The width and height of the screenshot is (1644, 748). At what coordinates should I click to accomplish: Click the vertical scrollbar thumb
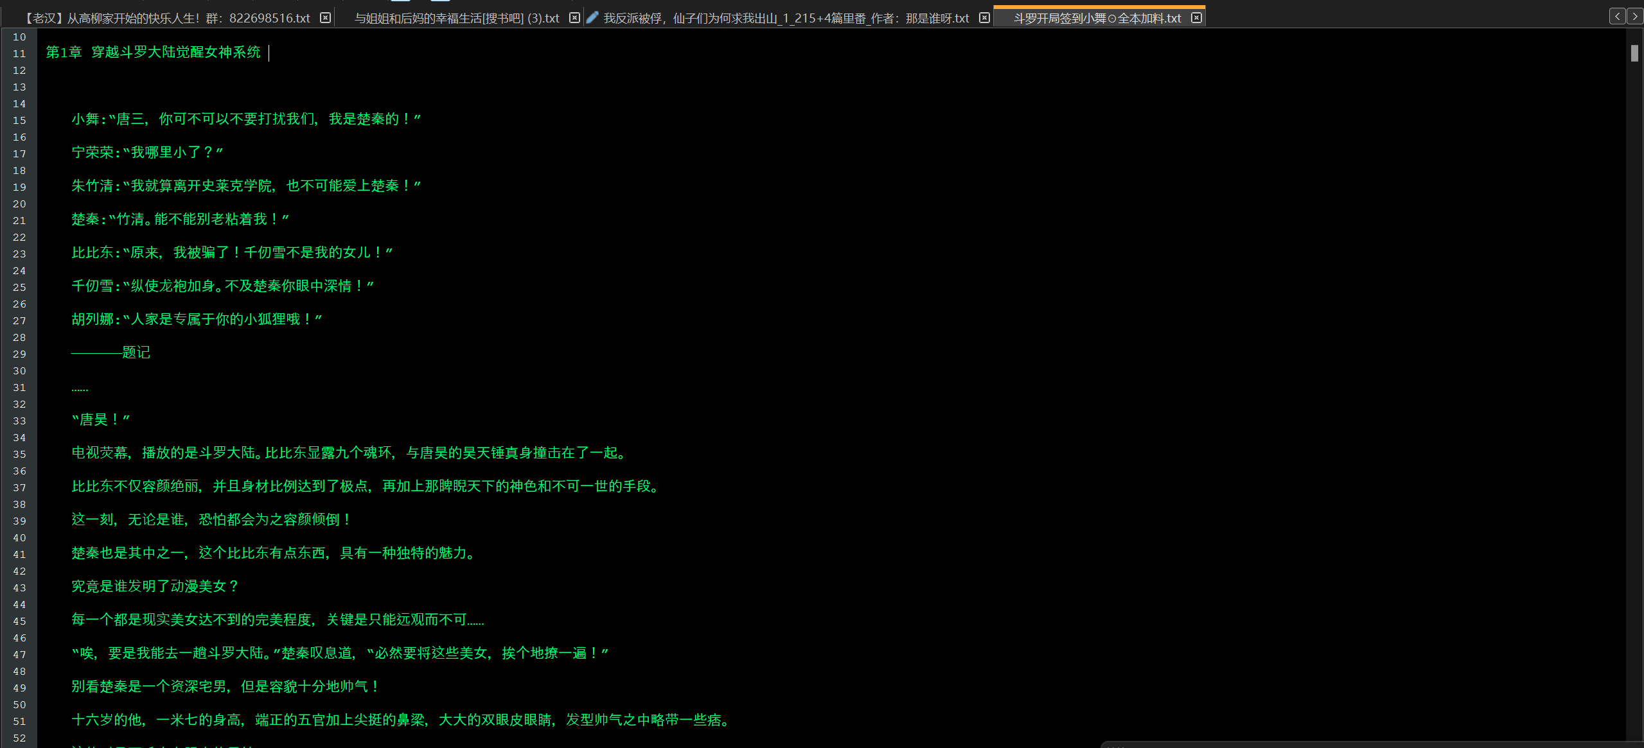1634,53
